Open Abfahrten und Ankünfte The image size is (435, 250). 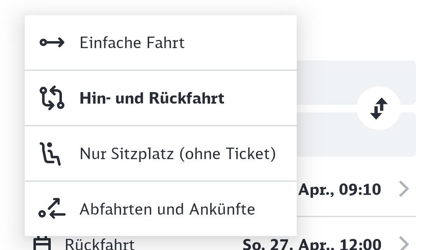(167, 209)
